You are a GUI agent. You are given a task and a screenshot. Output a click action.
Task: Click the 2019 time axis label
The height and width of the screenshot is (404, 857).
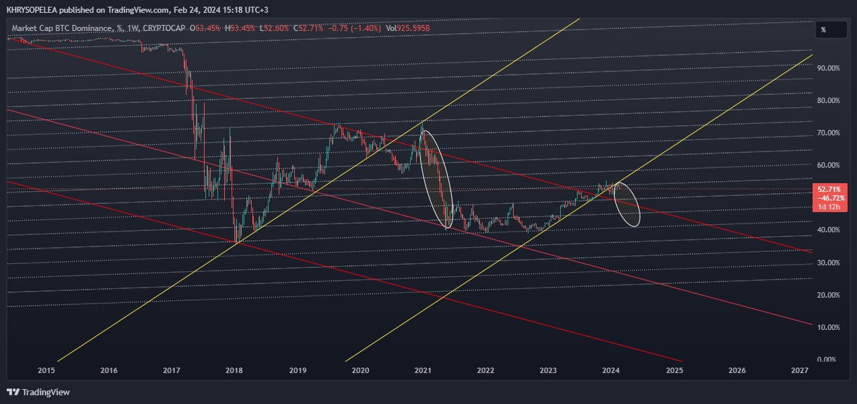298,370
